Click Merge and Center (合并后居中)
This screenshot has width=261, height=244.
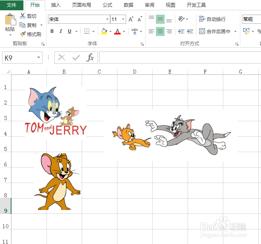(x=215, y=31)
